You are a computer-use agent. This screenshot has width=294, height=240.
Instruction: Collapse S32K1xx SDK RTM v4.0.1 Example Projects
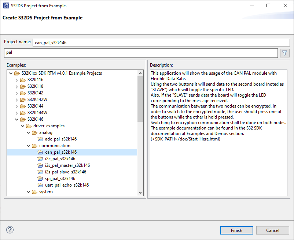(x=11, y=73)
